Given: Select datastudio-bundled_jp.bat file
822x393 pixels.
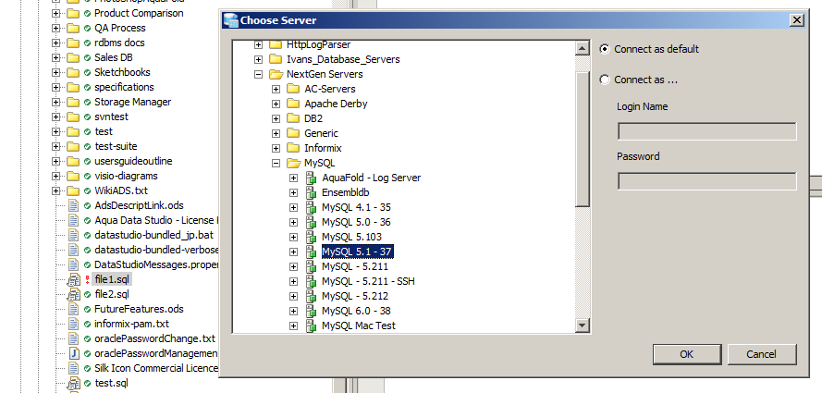Looking at the screenshot, I should click(154, 235).
